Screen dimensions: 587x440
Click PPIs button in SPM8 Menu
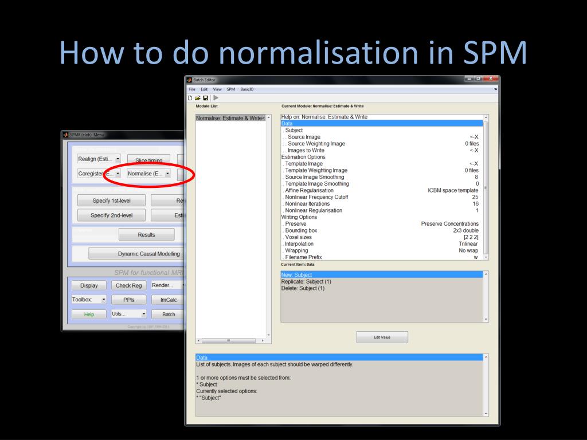pyautogui.click(x=129, y=300)
